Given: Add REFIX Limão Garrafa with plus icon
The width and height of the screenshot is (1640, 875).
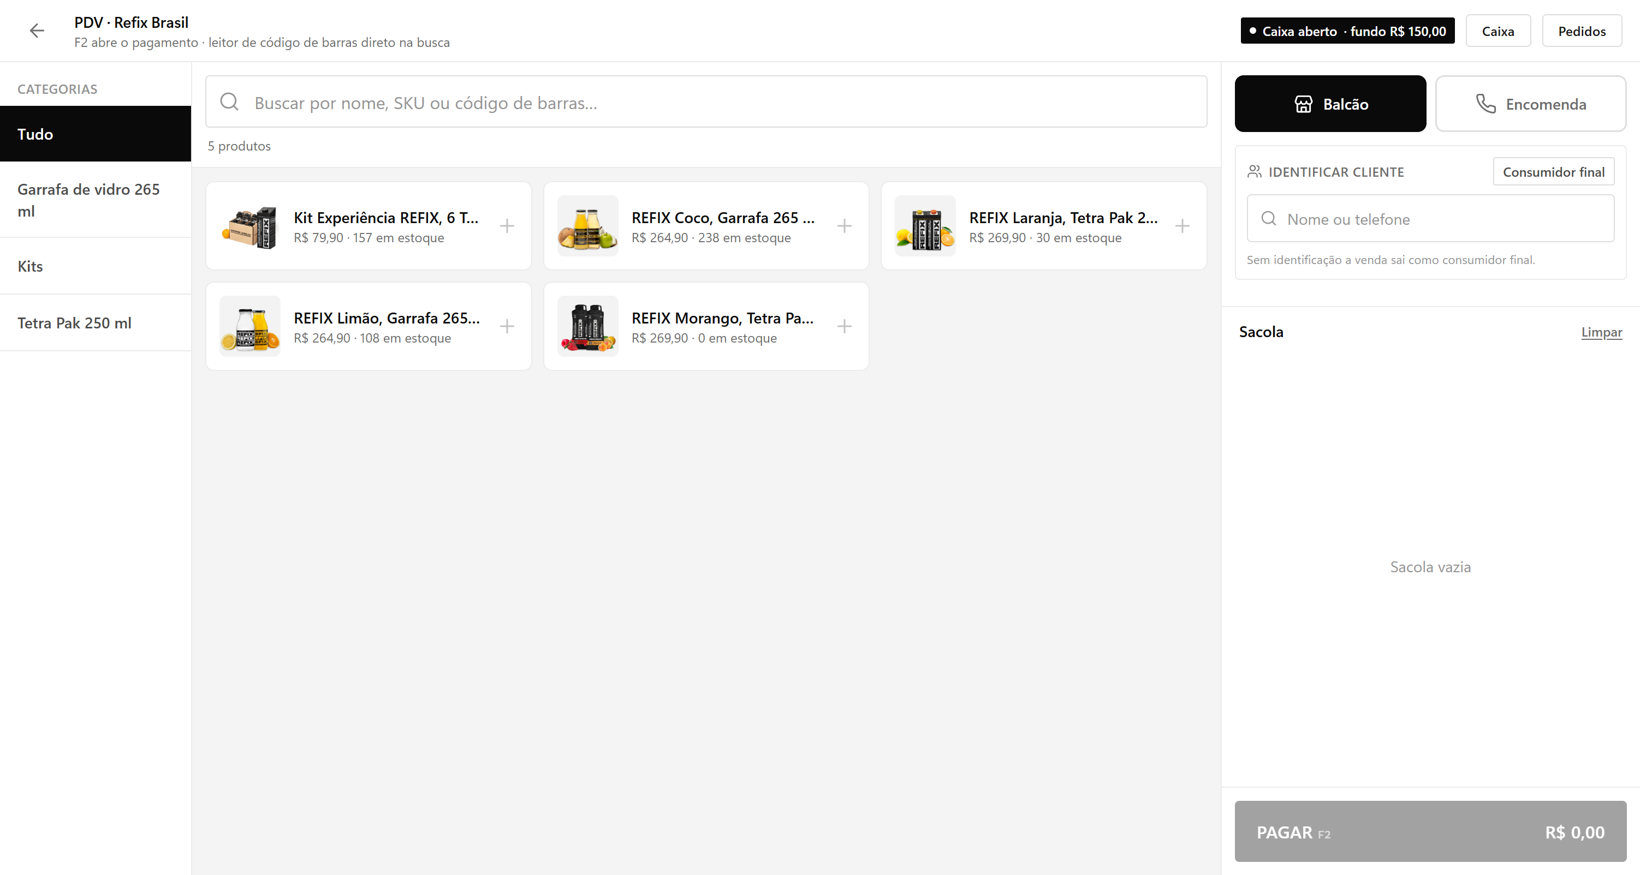Looking at the screenshot, I should (x=507, y=326).
